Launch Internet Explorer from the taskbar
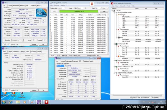Viewport: 167px width, 110px height. [11, 102]
